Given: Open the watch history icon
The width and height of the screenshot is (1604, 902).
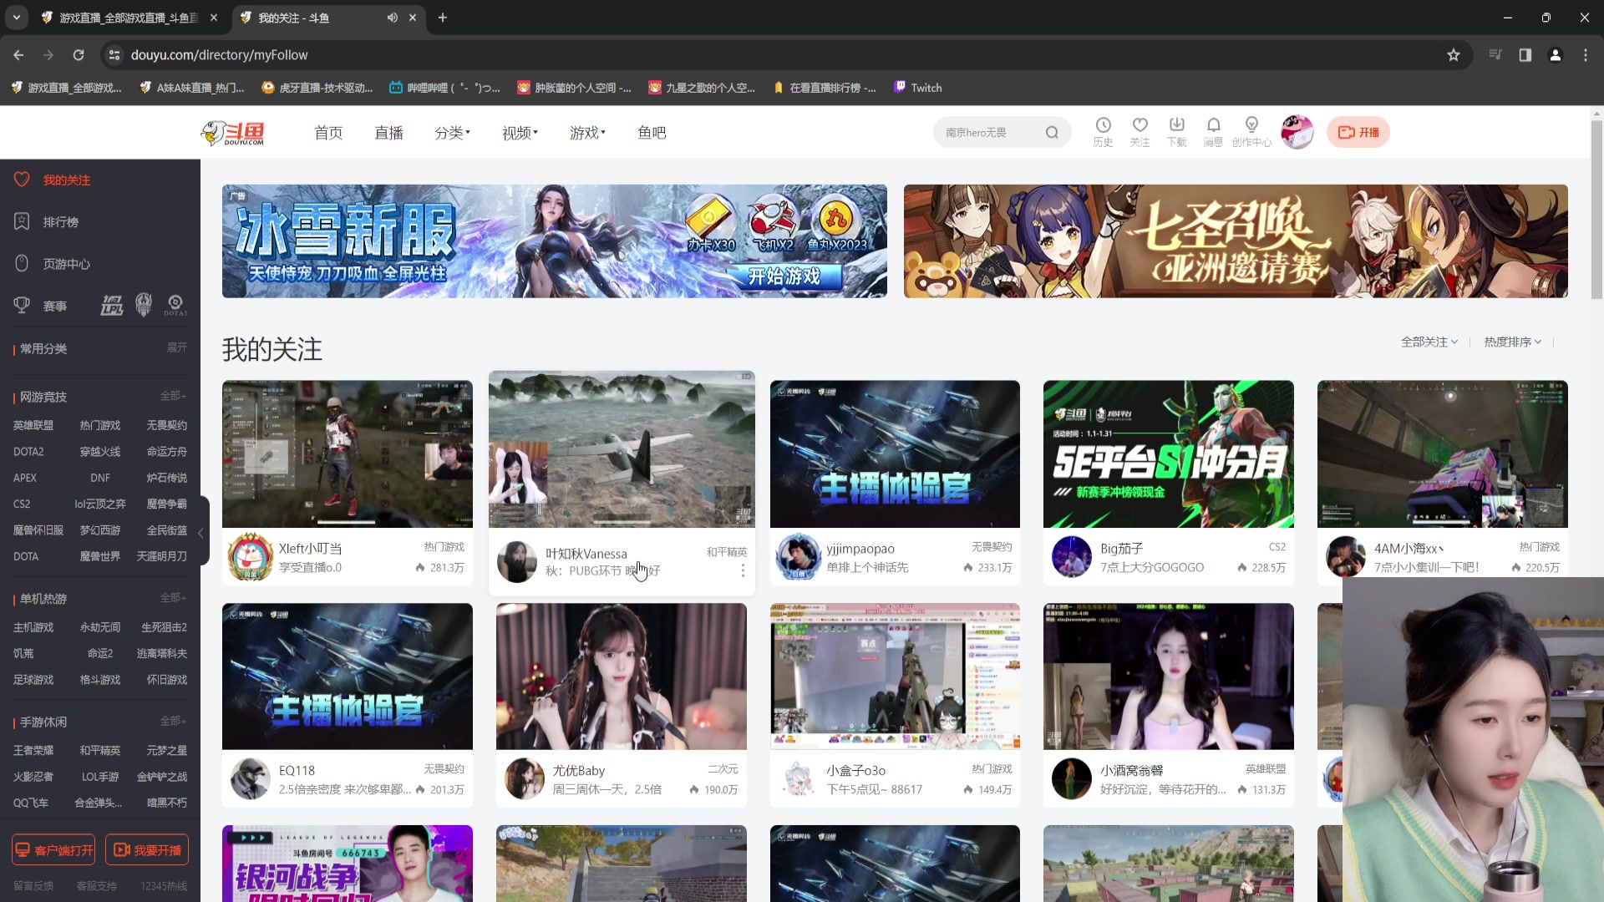Looking at the screenshot, I should 1103,132.
